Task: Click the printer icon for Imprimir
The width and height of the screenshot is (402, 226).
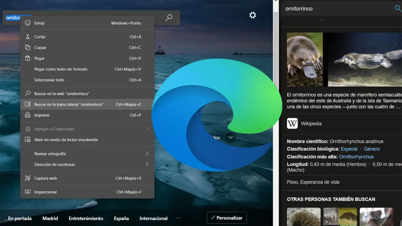Action: [x=28, y=115]
